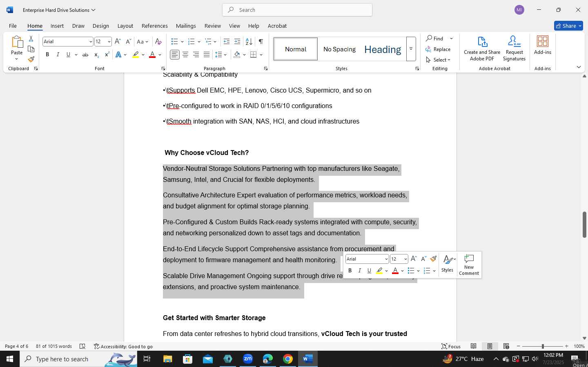Viewport: 588px width, 367px height.
Task: Open Styles from the mini toolbar
Action: [x=448, y=264]
